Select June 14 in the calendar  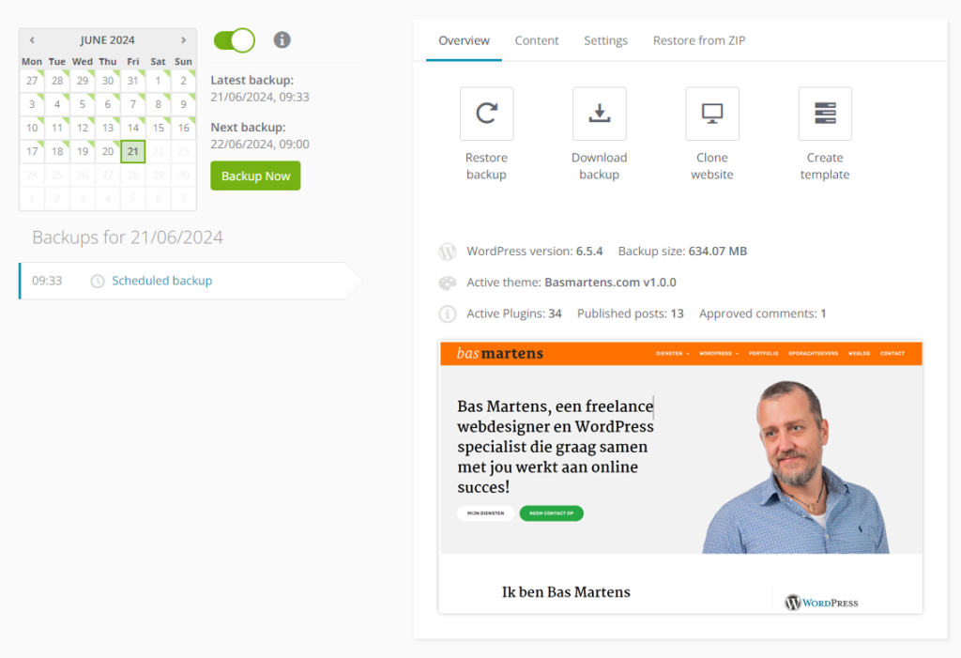pyautogui.click(x=133, y=128)
